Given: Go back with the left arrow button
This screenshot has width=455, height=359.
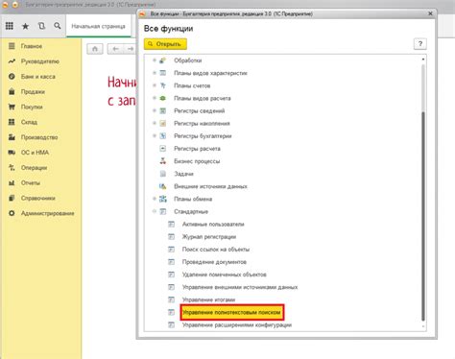Looking at the screenshot, I should point(115,49).
